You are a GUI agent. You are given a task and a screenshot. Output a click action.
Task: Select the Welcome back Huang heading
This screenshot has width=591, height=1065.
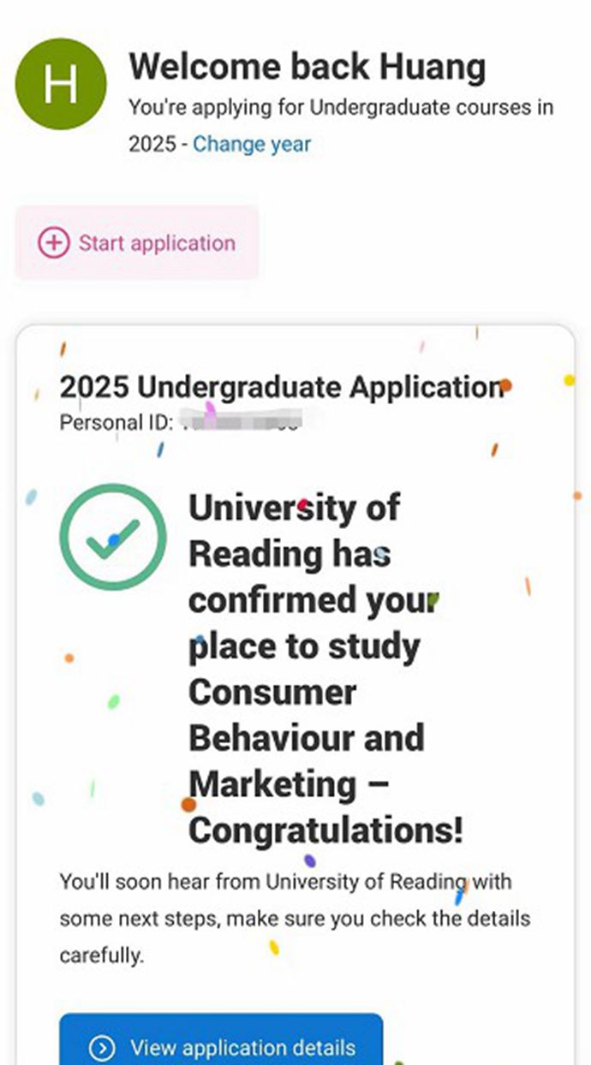[307, 67]
